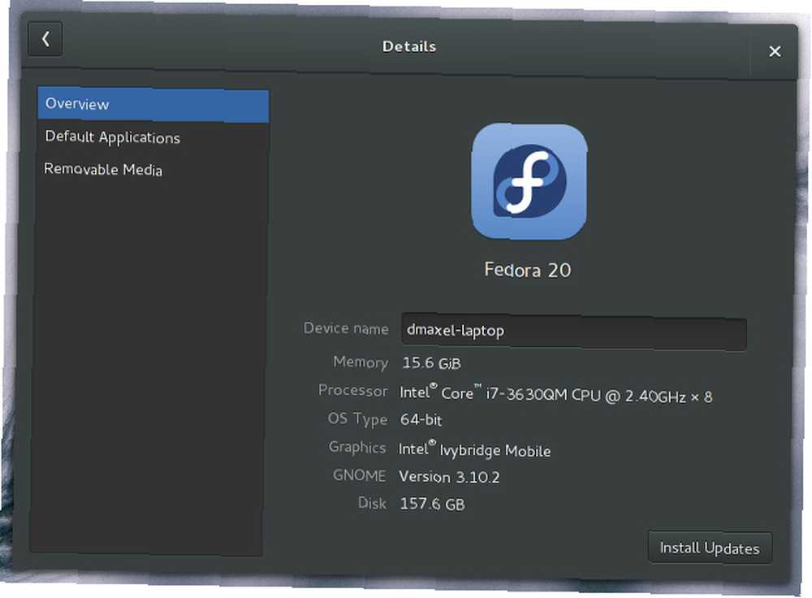Screen dimensions: 812x598
Task: Click the Details header title
Action: tap(409, 46)
